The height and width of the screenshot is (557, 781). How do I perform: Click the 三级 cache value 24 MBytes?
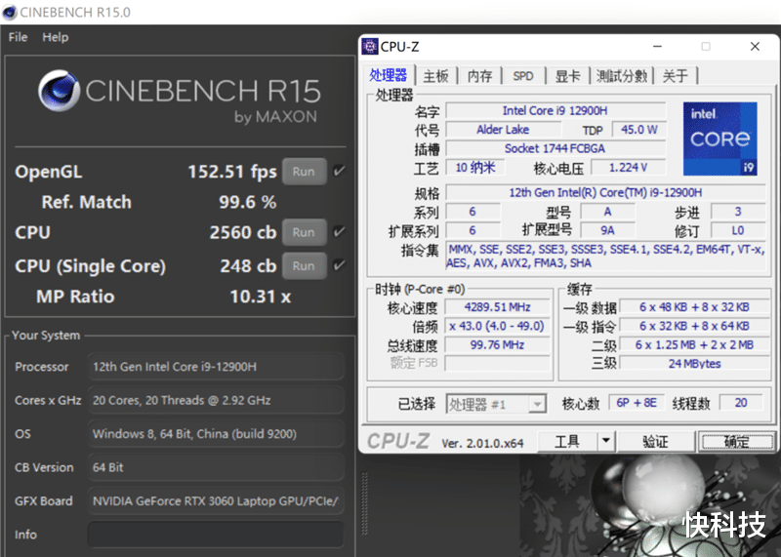(x=694, y=364)
